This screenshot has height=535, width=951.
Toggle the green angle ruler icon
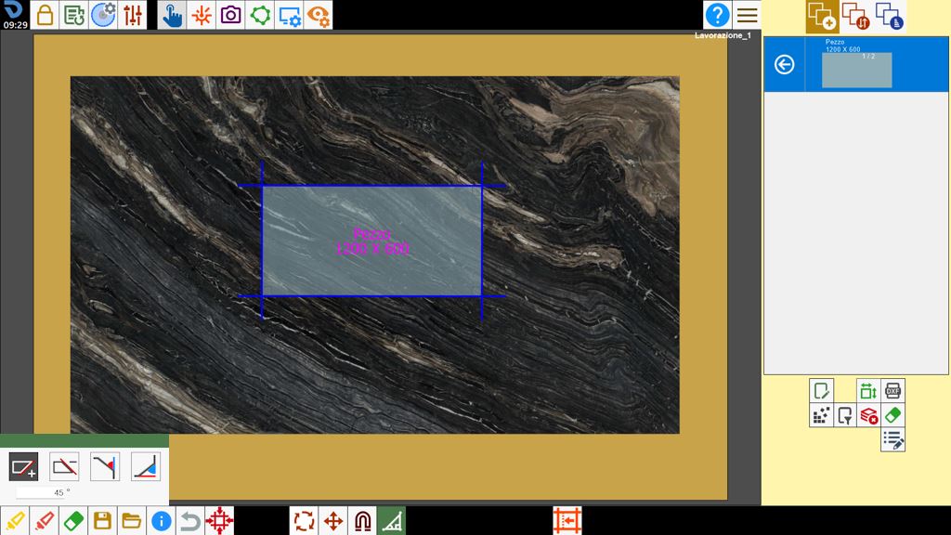[x=391, y=521]
